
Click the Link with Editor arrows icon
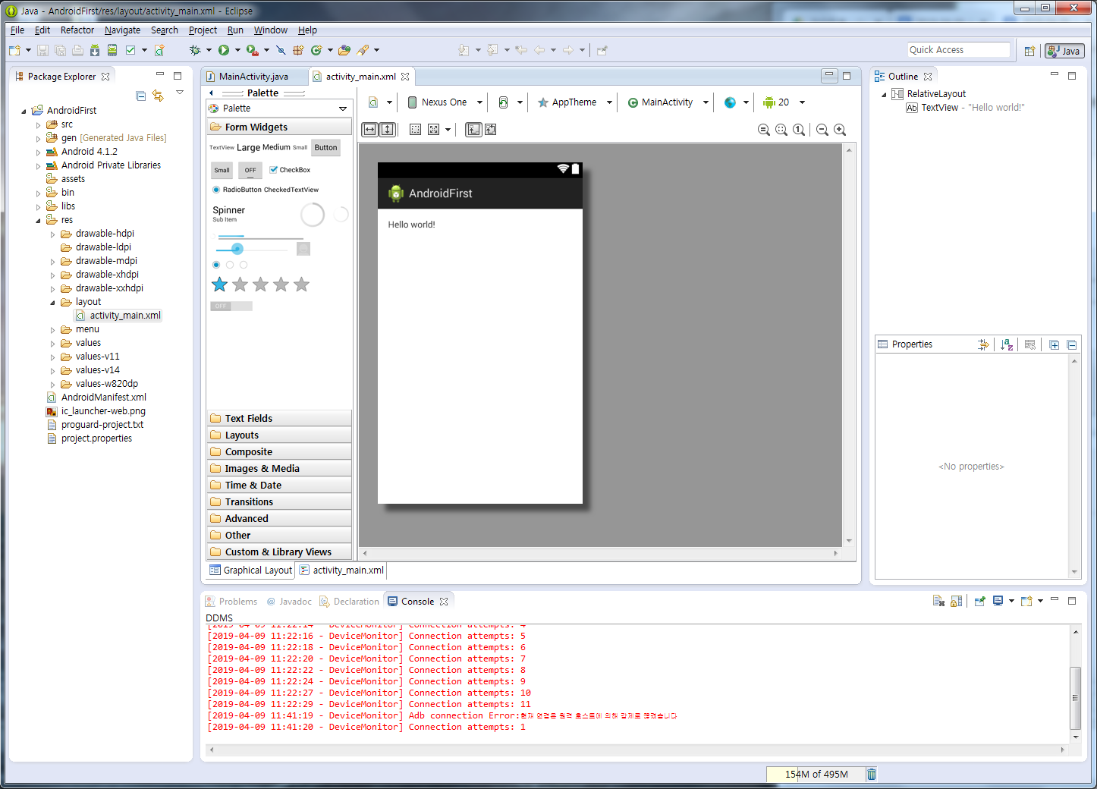[158, 96]
